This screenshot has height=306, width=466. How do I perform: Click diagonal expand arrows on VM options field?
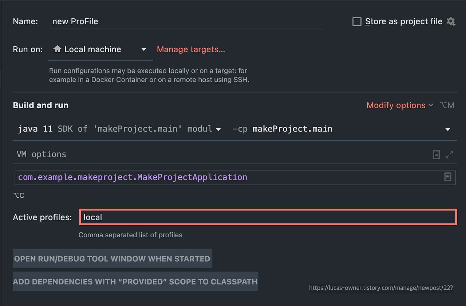(449, 154)
